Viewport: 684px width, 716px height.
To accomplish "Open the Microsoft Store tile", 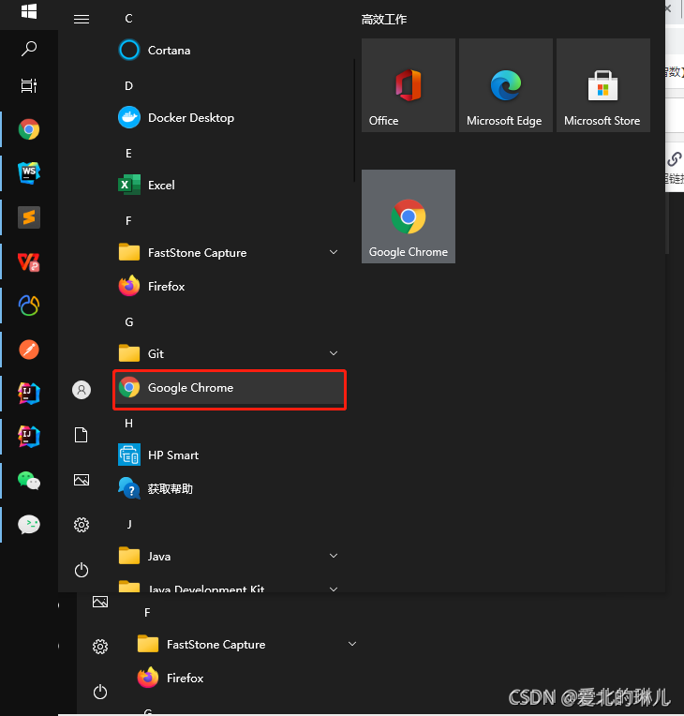I will click(603, 85).
